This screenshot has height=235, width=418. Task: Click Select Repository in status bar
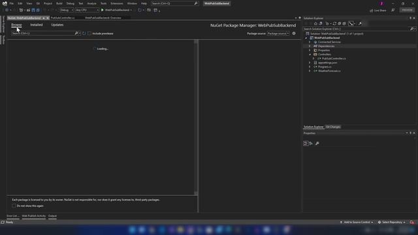pyautogui.click(x=392, y=222)
